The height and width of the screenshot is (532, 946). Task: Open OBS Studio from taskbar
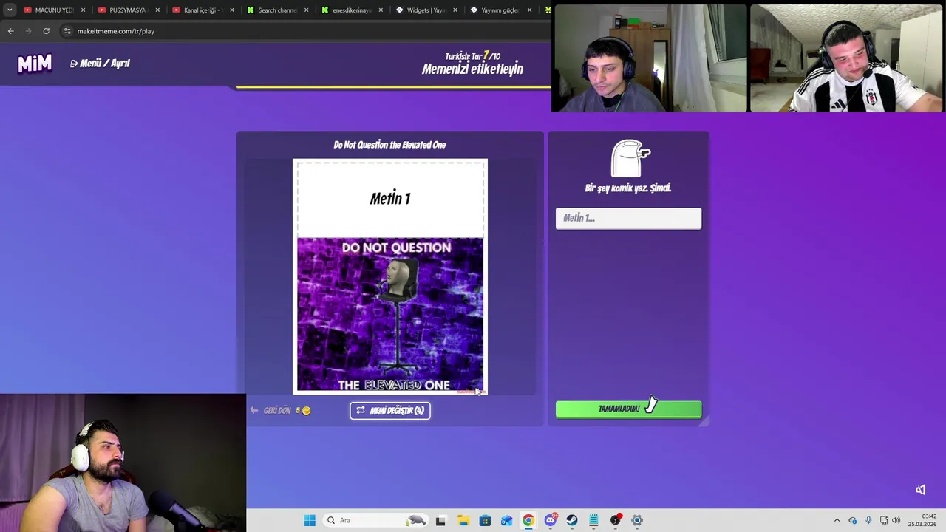click(x=615, y=520)
